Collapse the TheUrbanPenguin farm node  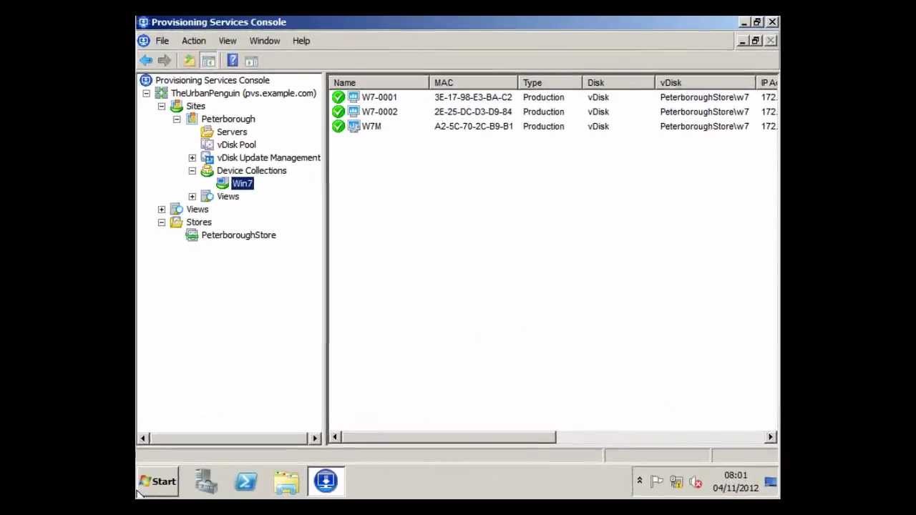tap(146, 94)
